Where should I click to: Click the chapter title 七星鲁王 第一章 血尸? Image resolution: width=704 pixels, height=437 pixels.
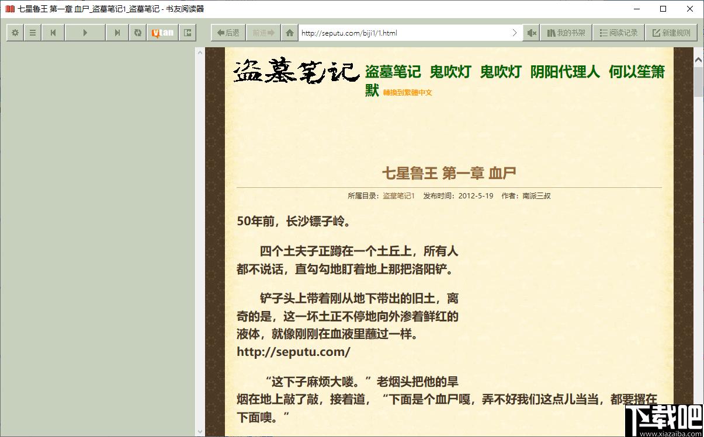click(x=449, y=173)
